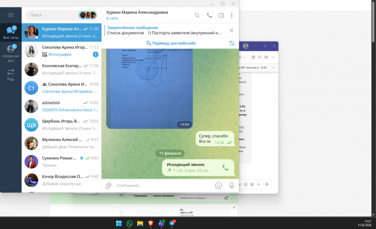Click the Telegram search field 'Поиск'

click(x=53, y=15)
